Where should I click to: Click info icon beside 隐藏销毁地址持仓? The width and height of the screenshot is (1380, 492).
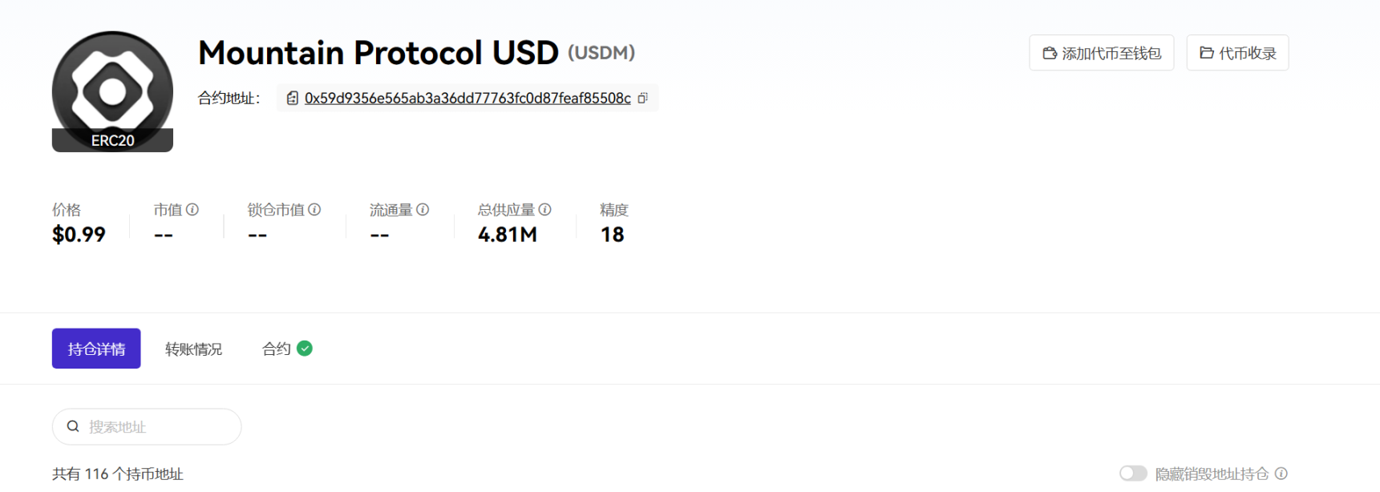(1281, 474)
